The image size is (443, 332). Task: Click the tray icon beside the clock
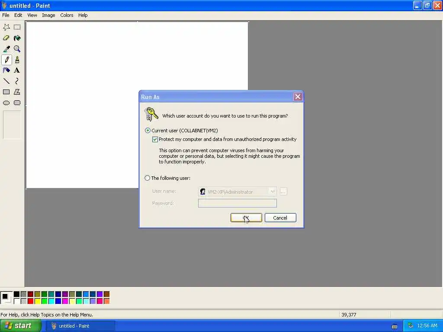[411, 326]
